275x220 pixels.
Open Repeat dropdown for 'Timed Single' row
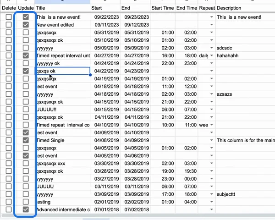tap(212, 140)
